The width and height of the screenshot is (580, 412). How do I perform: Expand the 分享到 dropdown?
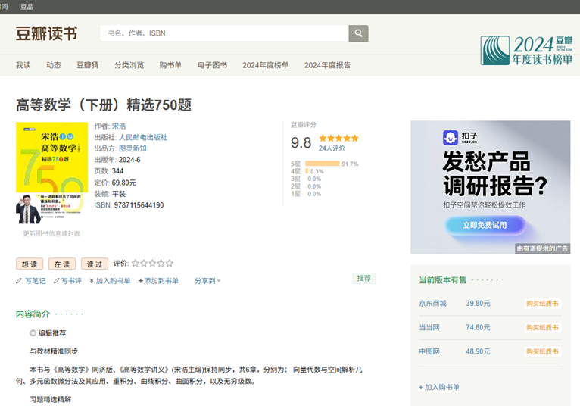207,281
